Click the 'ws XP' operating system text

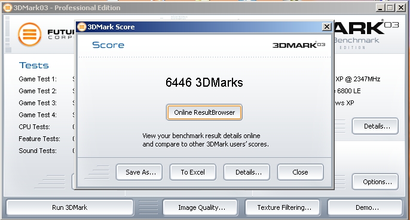[x=344, y=103]
